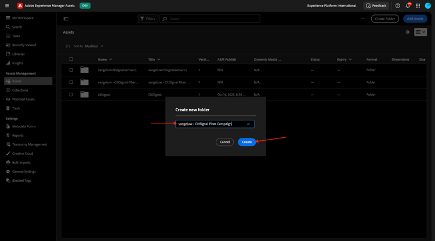
Task: Open the column settings gear icon
Action: [408, 32]
